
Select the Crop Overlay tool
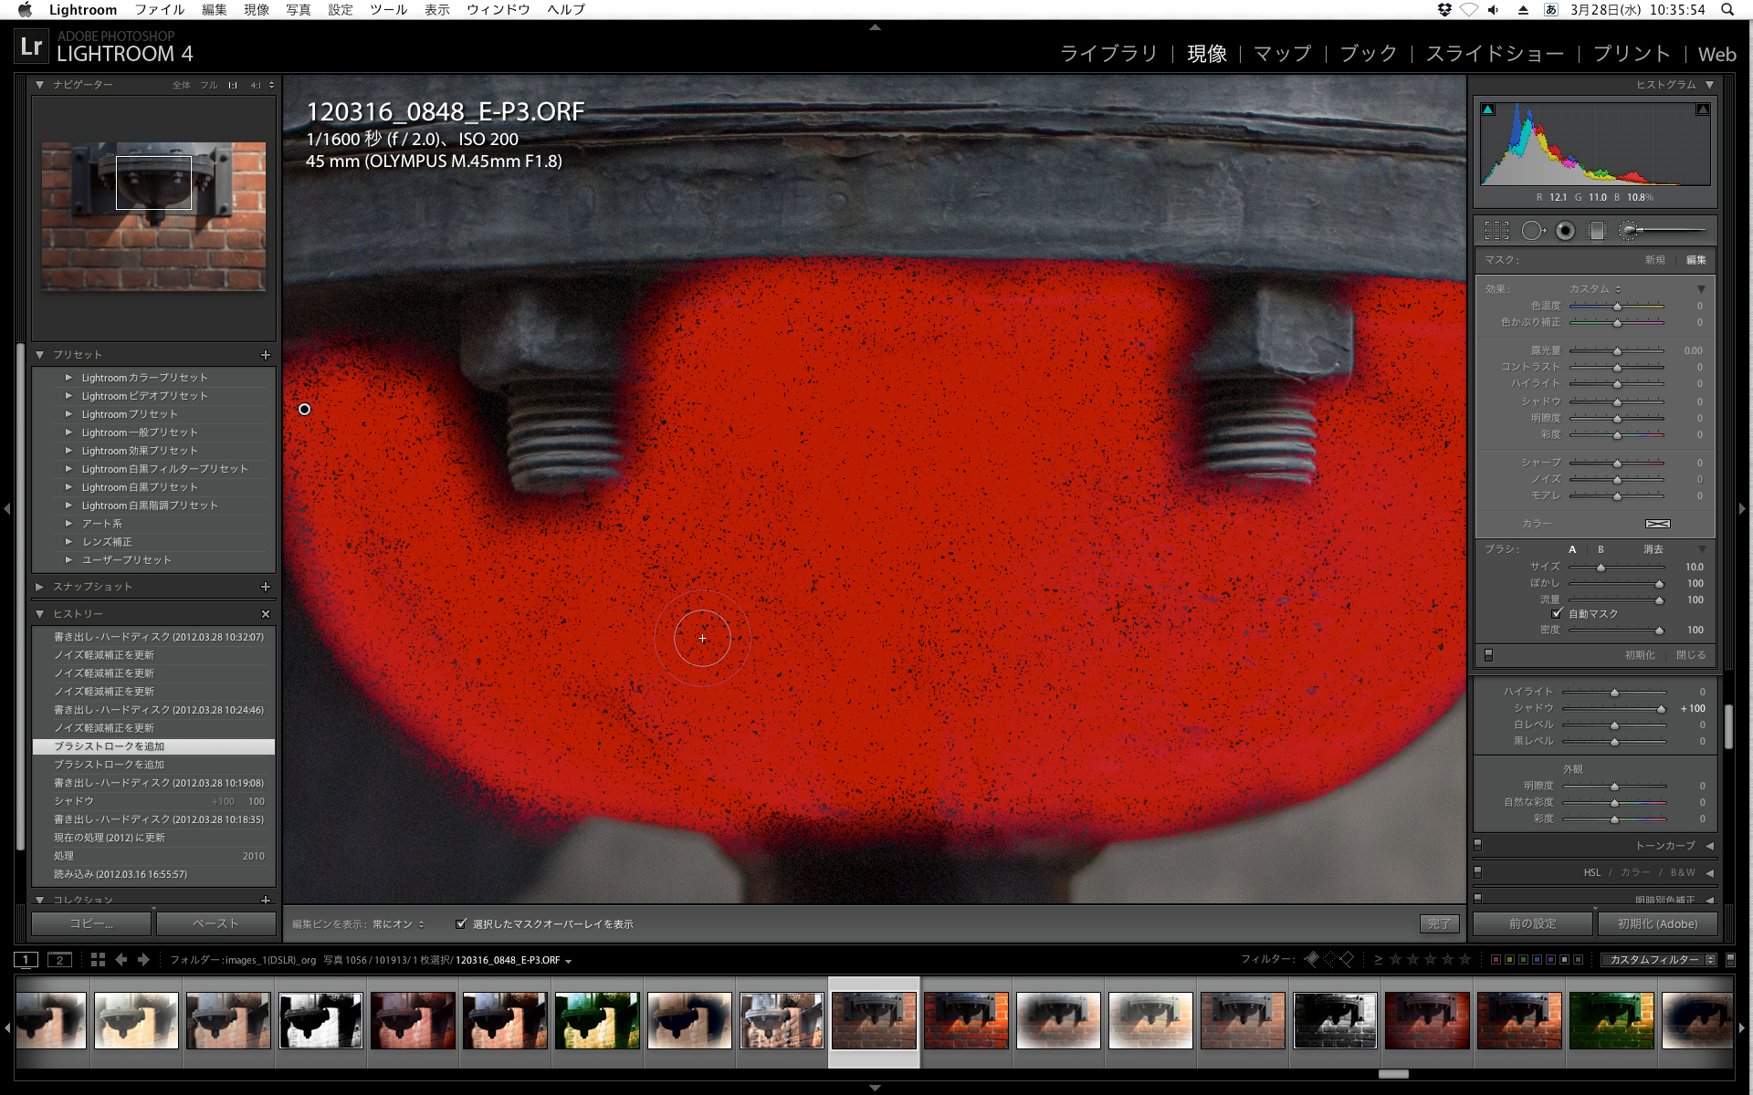pyautogui.click(x=1496, y=231)
